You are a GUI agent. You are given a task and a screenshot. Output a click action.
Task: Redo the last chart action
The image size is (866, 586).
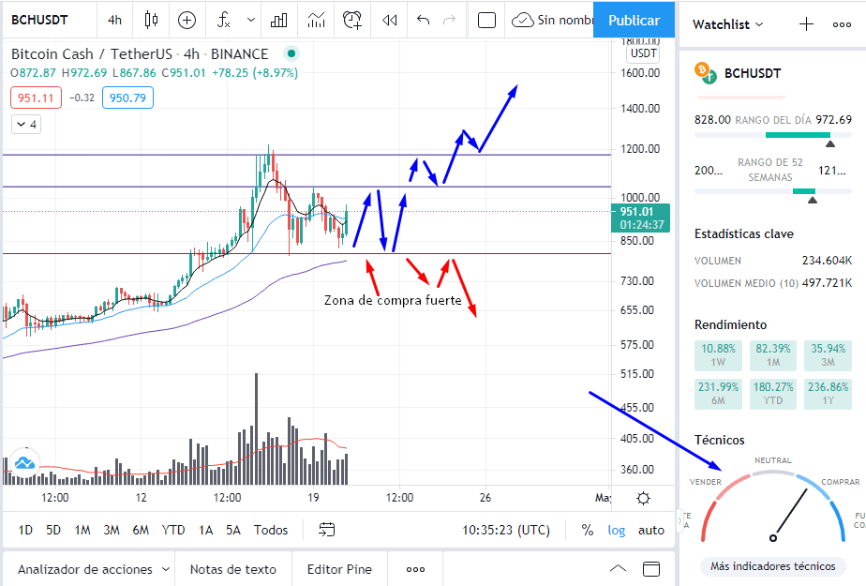pyautogui.click(x=450, y=21)
